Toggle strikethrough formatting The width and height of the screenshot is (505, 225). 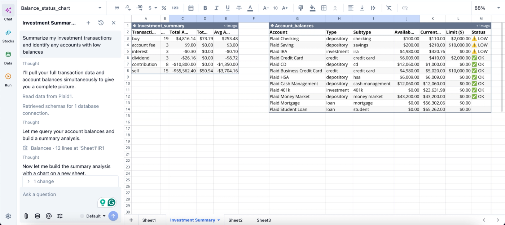(239, 8)
